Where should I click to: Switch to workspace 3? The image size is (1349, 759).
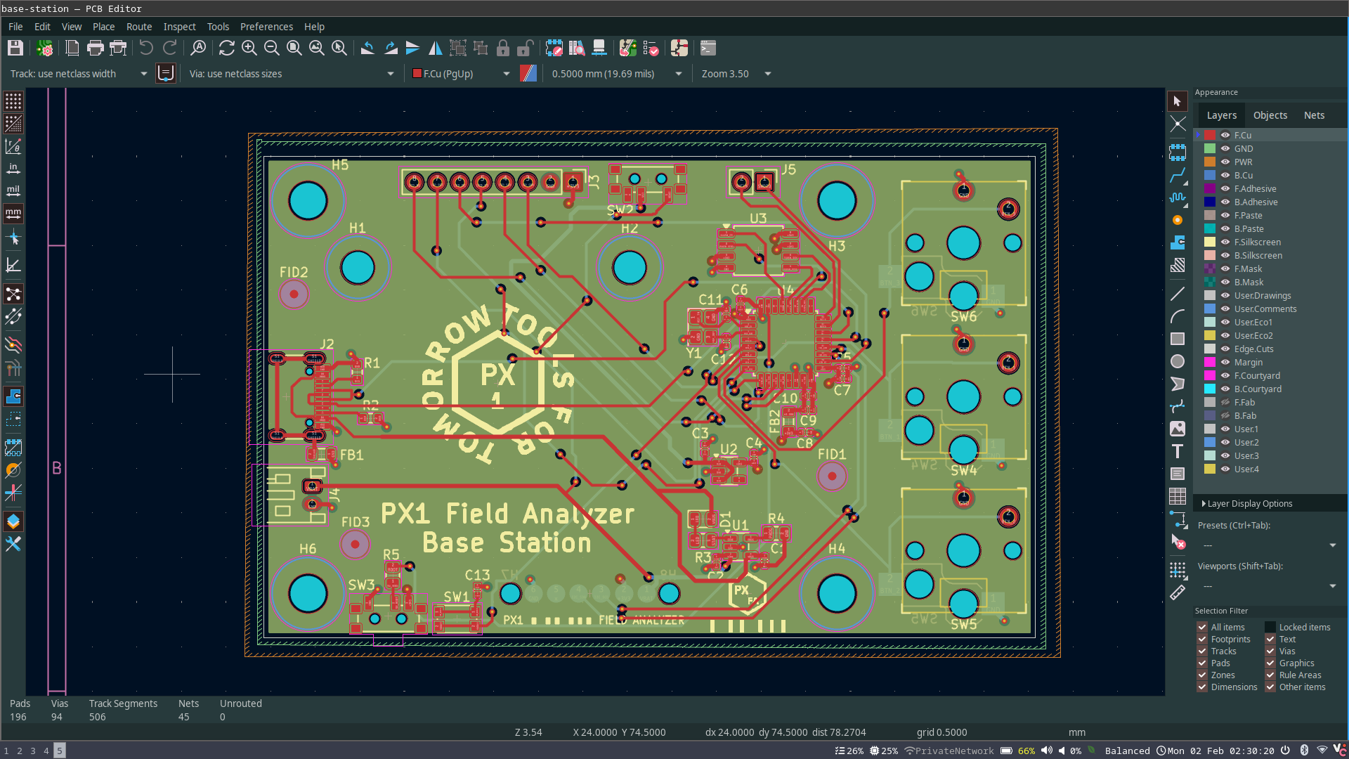[x=33, y=751]
